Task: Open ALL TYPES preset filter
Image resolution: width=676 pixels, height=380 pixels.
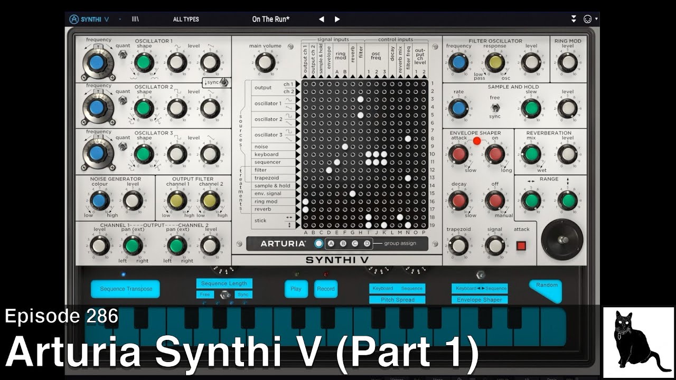Action: coord(186,19)
